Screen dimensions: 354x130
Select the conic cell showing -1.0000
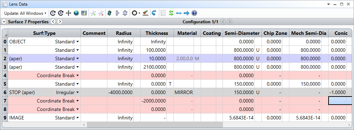tap(338, 92)
